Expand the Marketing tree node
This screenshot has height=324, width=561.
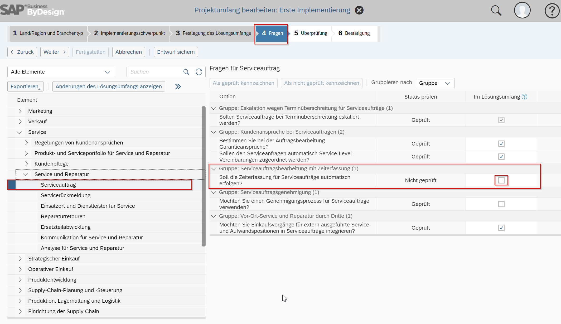tap(20, 111)
